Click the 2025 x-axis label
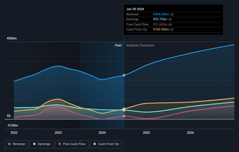This screenshot has width=239, height=152. point(146,133)
